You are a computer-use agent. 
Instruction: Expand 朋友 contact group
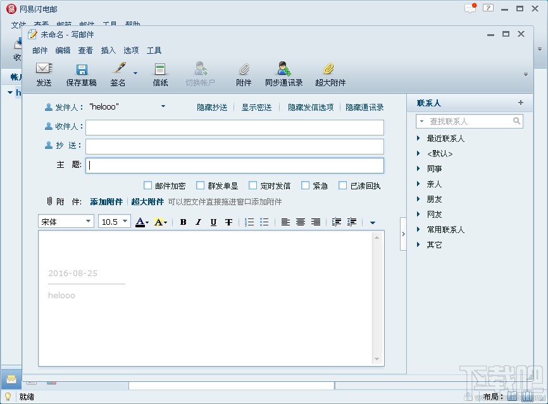[418, 199]
